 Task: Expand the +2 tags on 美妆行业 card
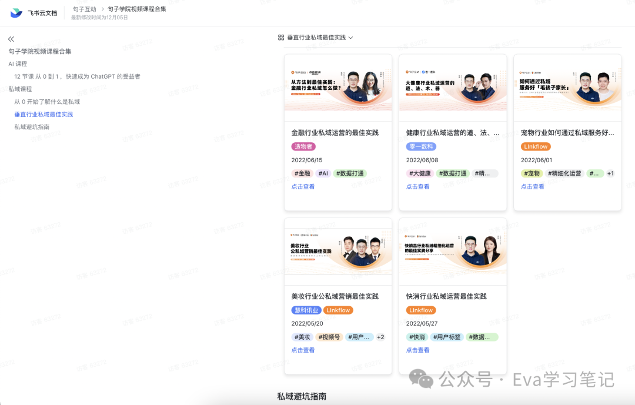click(x=380, y=337)
